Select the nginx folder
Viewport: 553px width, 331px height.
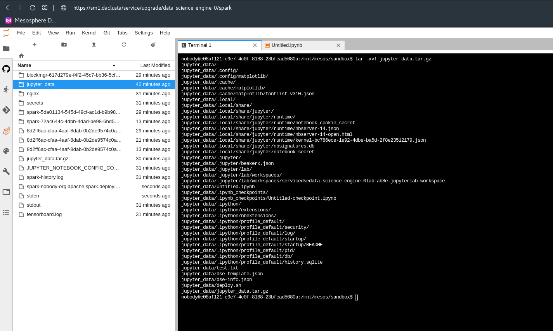pyautogui.click(x=94, y=94)
